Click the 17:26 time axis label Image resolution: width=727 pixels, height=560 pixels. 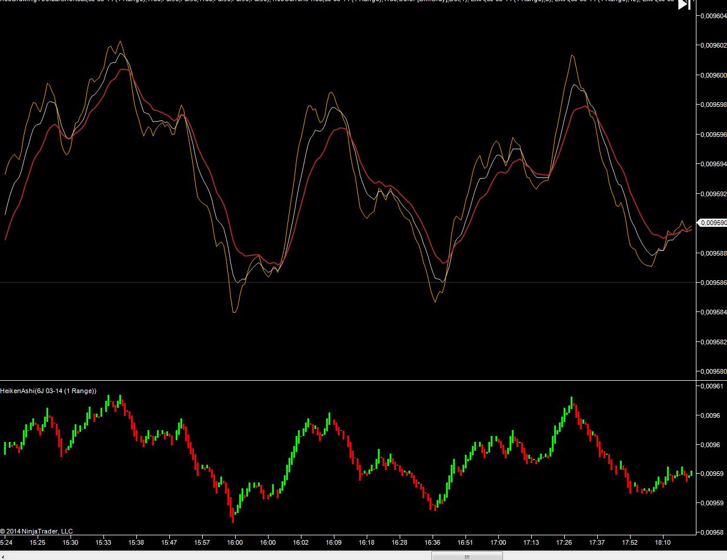(564, 542)
